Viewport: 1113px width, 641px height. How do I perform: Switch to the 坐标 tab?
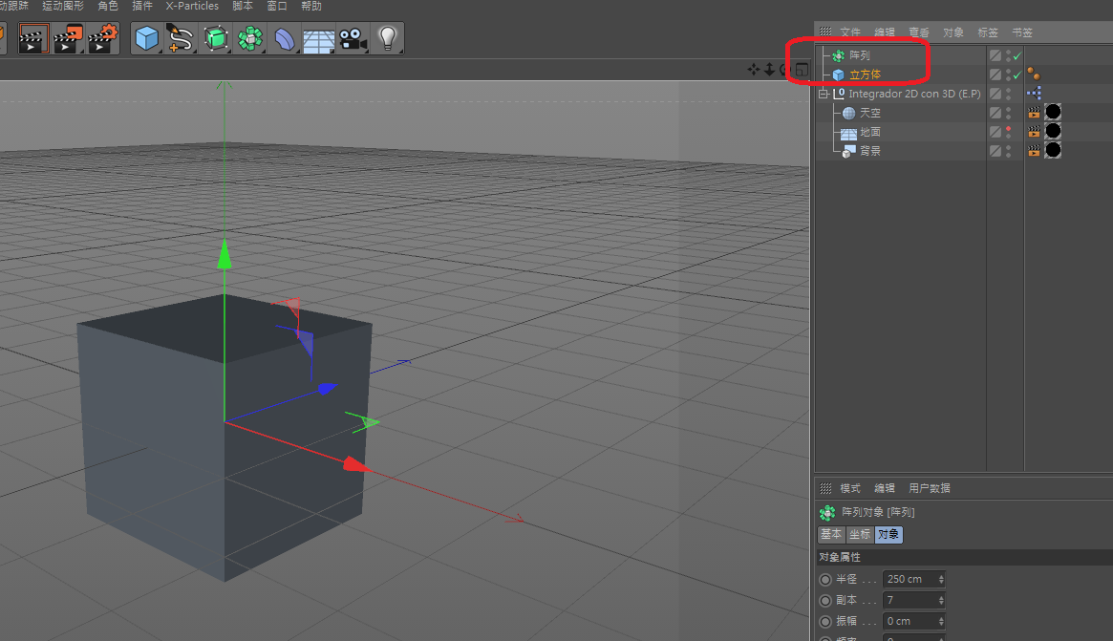click(860, 535)
